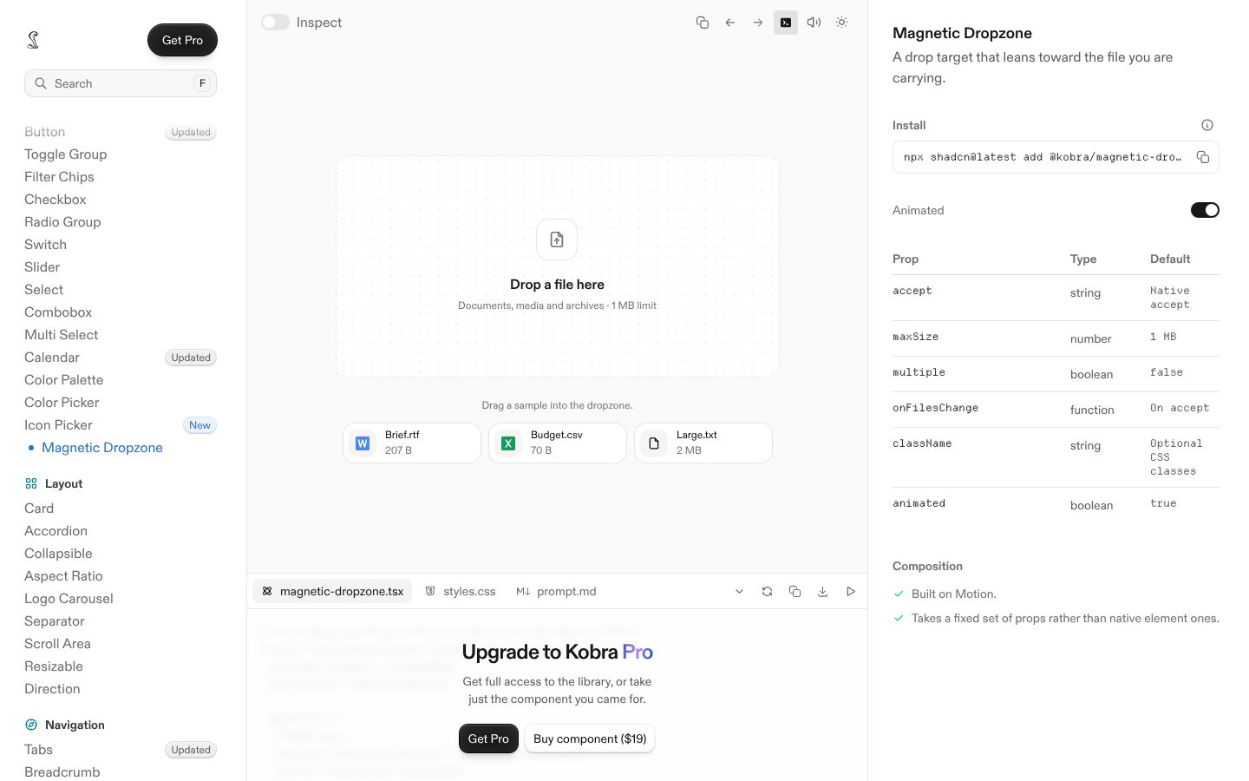Screen dimensions: 1249x781
Task: Open the styles.css tab
Action: pyautogui.click(x=461, y=592)
